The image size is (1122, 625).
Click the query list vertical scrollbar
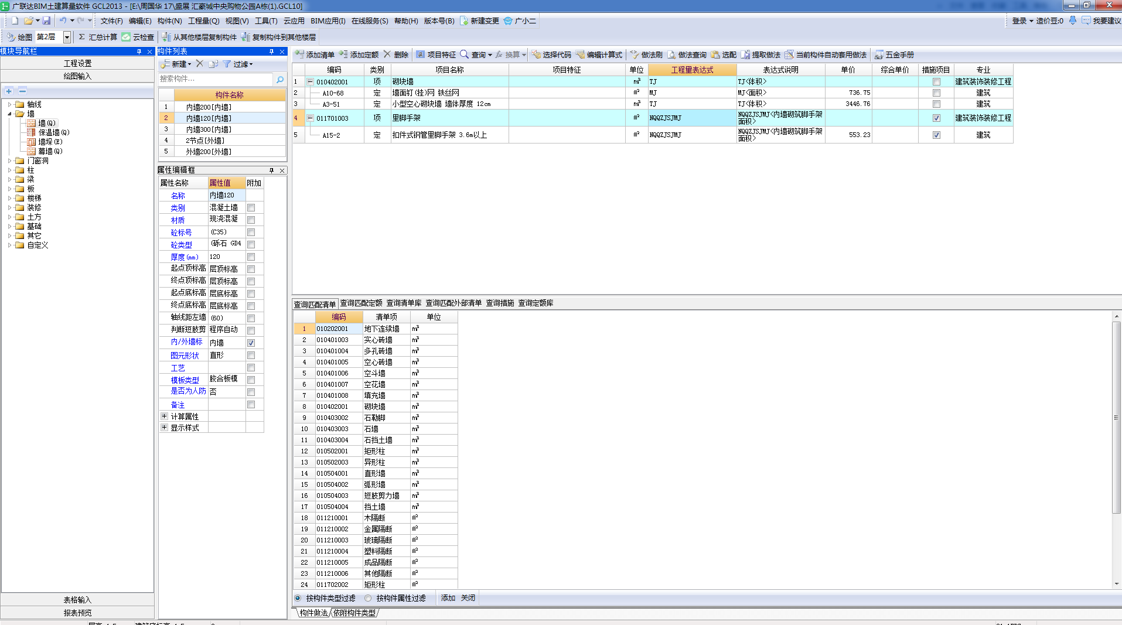[1116, 417]
